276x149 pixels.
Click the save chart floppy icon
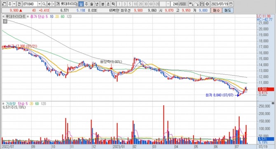pyautogui.click(x=202, y=4)
